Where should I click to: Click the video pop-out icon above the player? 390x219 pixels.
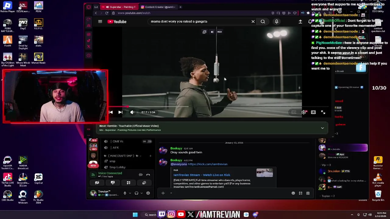tap(204, 32)
